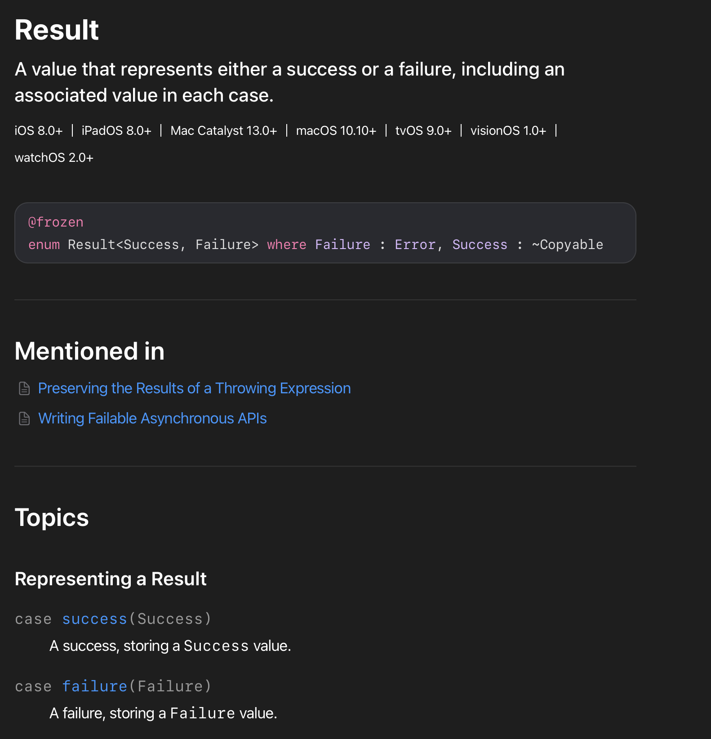Viewport: 711px width, 739px height.
Task: Open Writing Failable Asynchronous APIs article
Action: coord(152,418)
